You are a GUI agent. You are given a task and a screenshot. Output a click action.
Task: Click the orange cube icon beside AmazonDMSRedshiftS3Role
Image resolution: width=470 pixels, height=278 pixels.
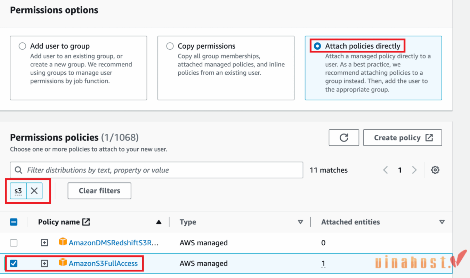tap(63, 242)
